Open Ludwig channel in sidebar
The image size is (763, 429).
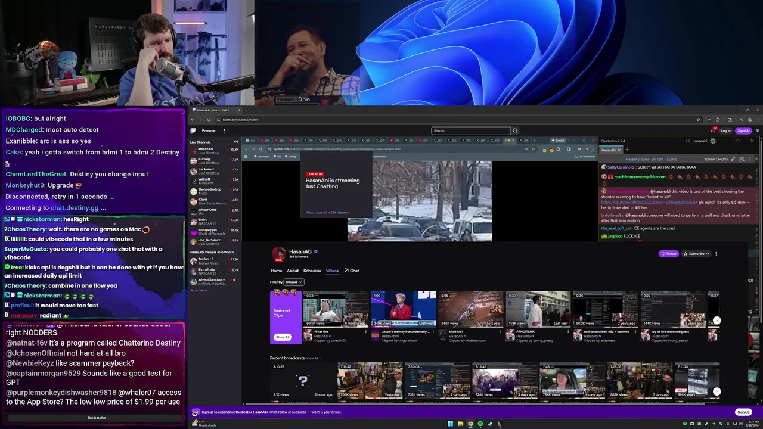[x=215, y=161]
